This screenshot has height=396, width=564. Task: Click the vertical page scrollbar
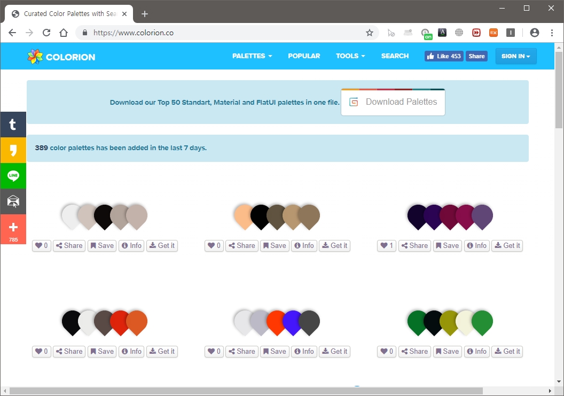pos(559,90)
